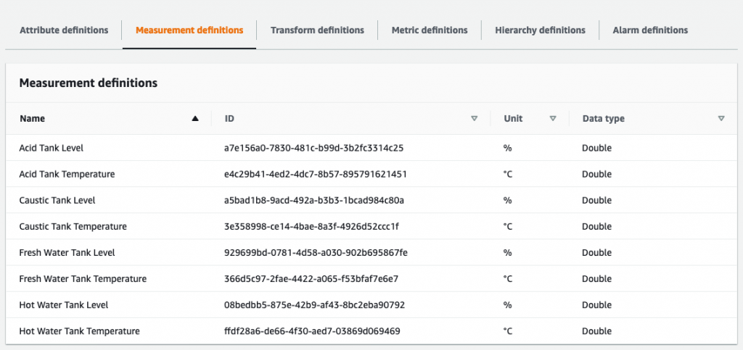
Task: Click the Unit column header label
Action: click(x=513, y=119)
